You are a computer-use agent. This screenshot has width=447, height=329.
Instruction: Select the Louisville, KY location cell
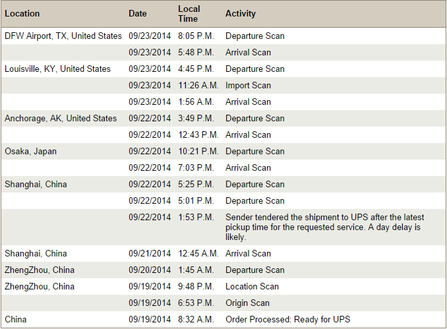point(57,69)
